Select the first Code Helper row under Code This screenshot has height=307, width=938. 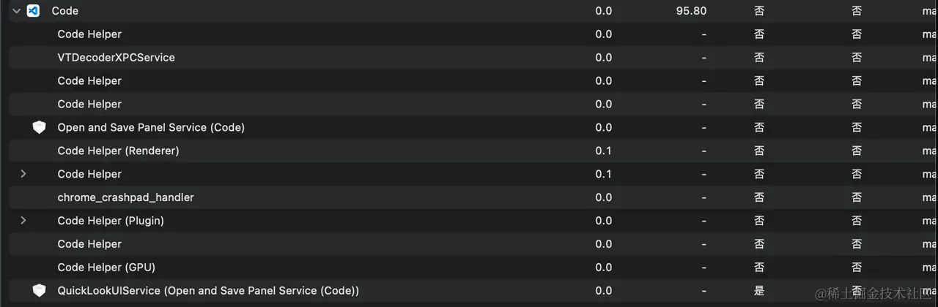point(89,34)
